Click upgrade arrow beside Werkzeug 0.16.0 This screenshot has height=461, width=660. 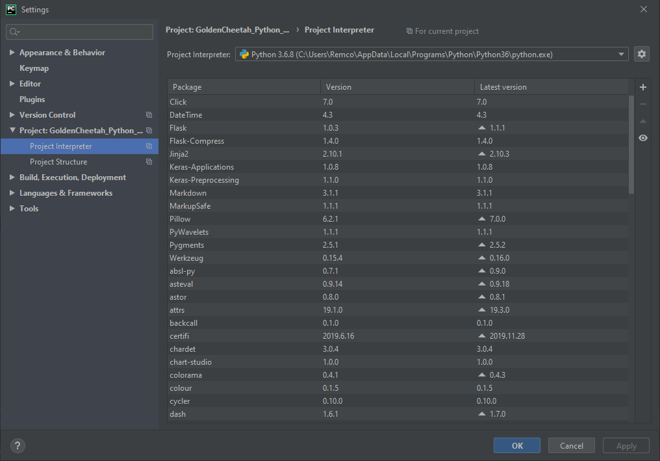482,258
